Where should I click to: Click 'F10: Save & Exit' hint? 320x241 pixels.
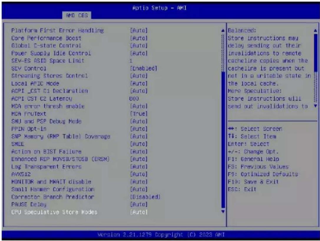click(x=253, y=182)
